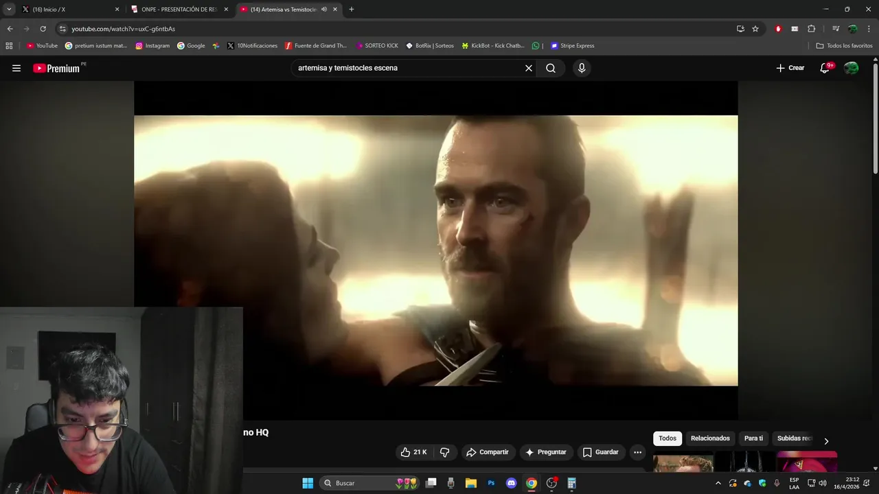Run the YouTube search magnifier button
The height and width of the screenshot is (494, 879).
551,68
